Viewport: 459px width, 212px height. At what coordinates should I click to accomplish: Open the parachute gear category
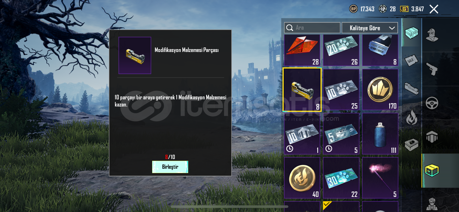pos(432,137)
